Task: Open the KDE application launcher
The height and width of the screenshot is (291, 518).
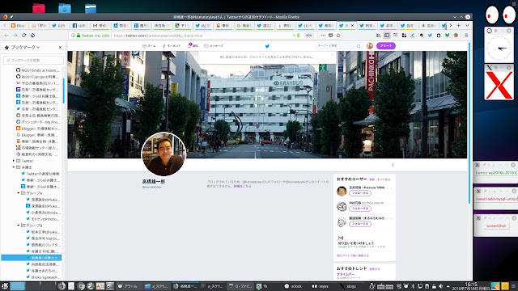Action: click(x=5, y=286)
